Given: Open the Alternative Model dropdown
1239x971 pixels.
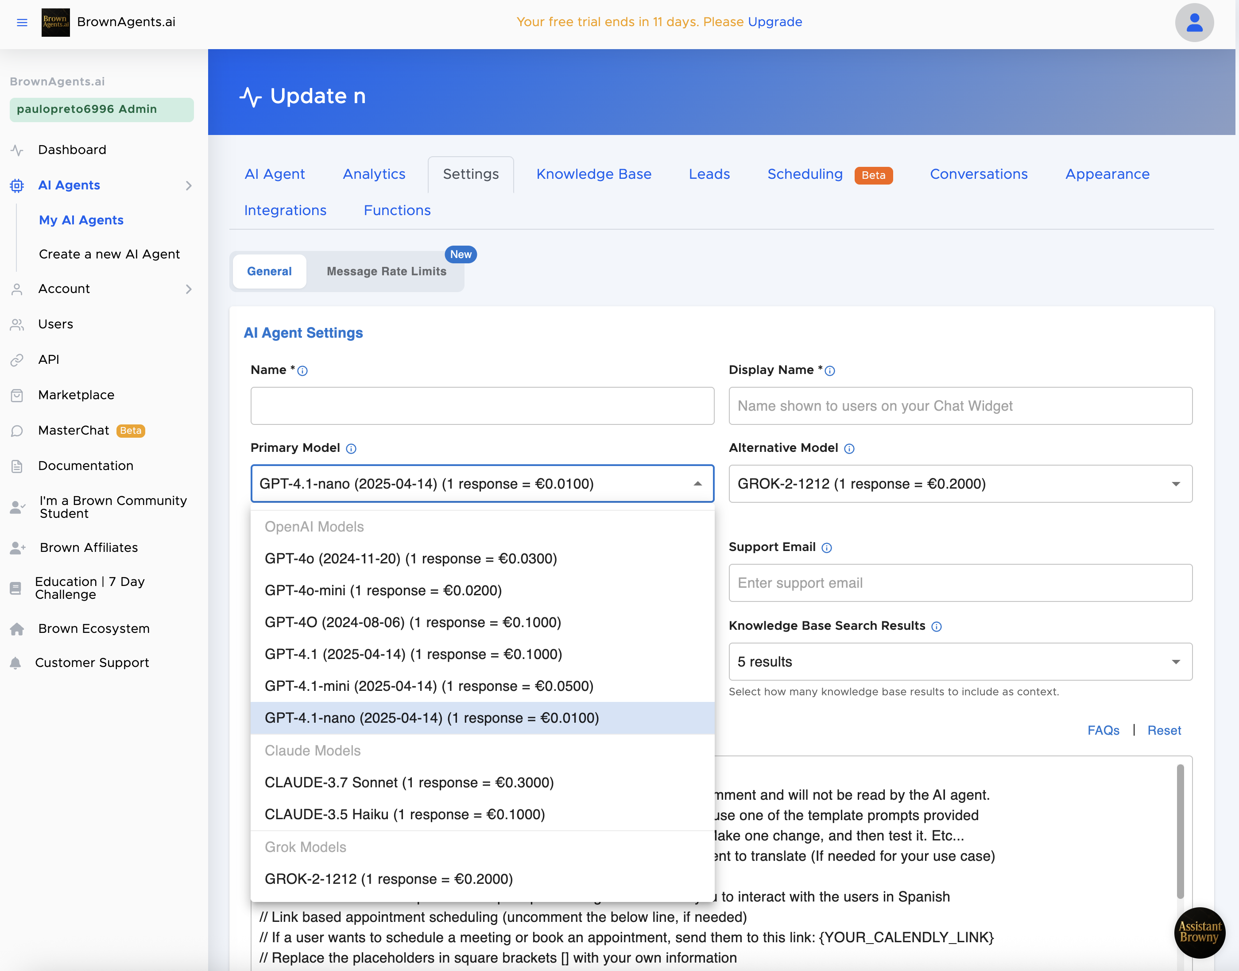Looking at the screenshot, I should (x=960, y=484).
